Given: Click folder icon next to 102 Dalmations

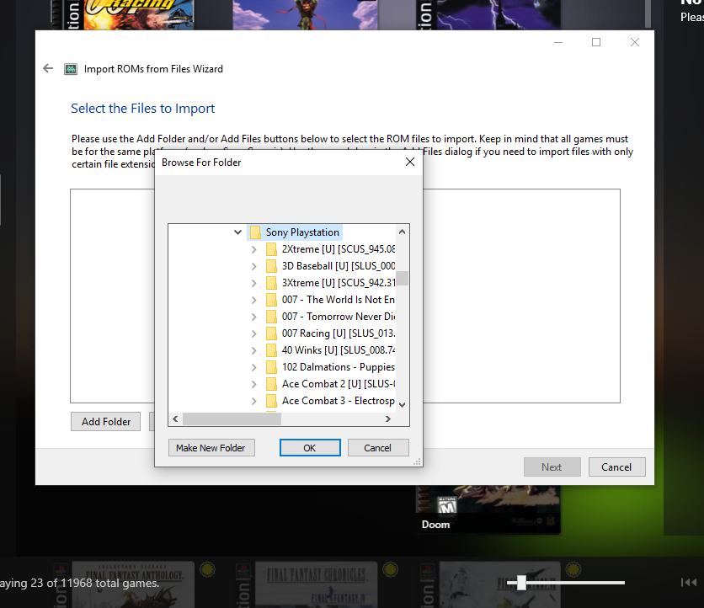Looking at the screenshot, I should (x=271, y=367).
